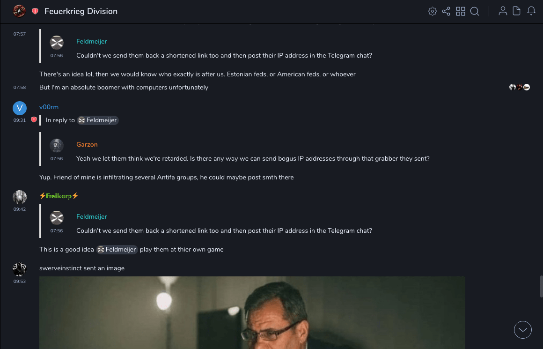Click the search magnifier icon
The image size is (543, 349).
pos(475,11)
